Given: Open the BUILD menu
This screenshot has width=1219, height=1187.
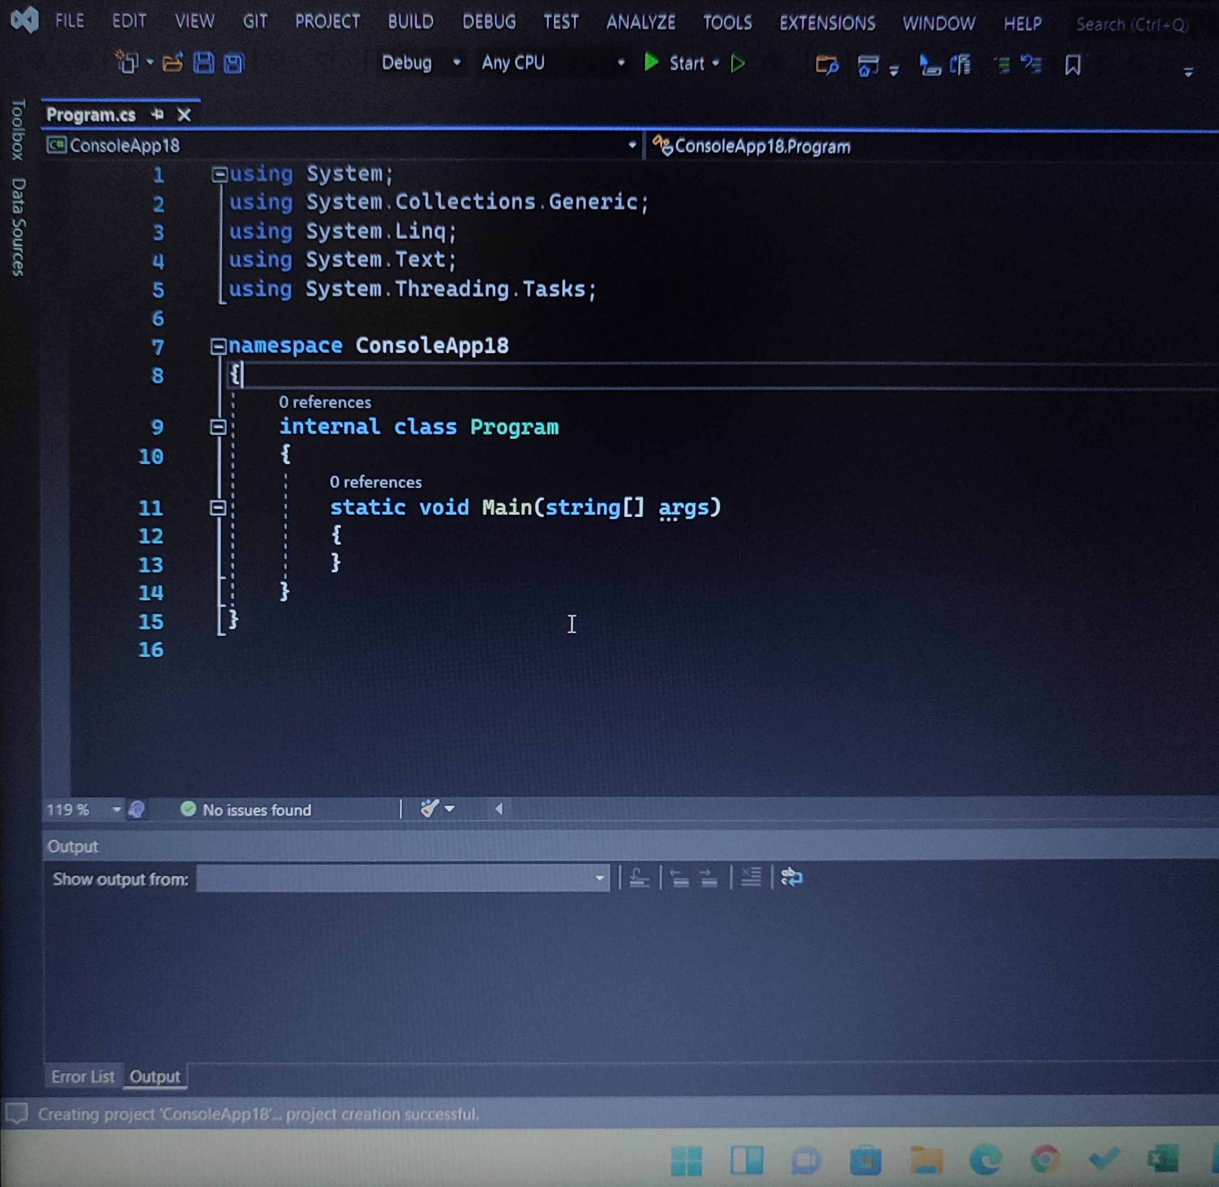Looking at the screenshot, I should [x=410, y=22].
